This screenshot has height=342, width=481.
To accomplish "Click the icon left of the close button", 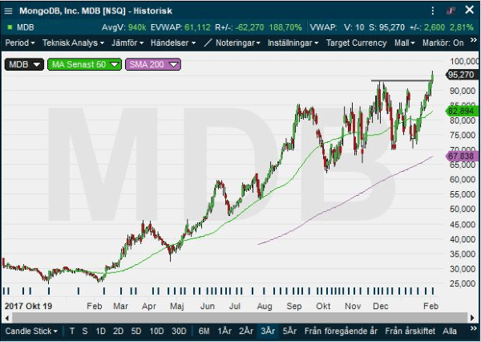I will click(x=451, y=10).
